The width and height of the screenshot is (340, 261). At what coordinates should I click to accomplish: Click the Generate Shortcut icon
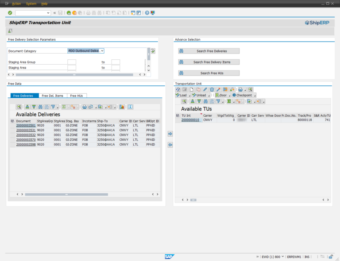point(139,13)
